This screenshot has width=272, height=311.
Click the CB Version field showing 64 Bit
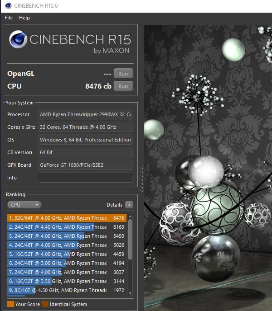point(85,152)
